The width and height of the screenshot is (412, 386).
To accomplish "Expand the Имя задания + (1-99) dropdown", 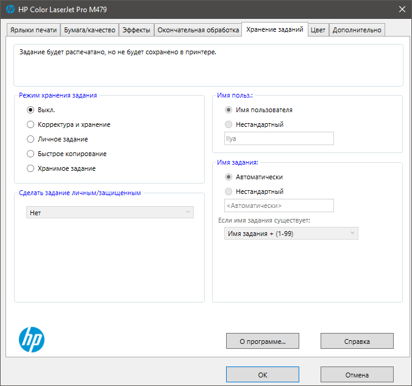I will tap(291, 234).
